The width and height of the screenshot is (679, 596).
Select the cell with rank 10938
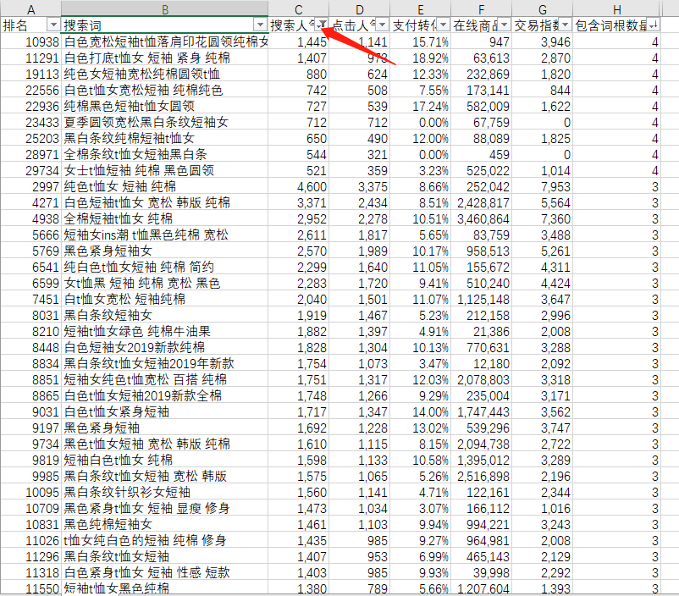coord(30,41)
